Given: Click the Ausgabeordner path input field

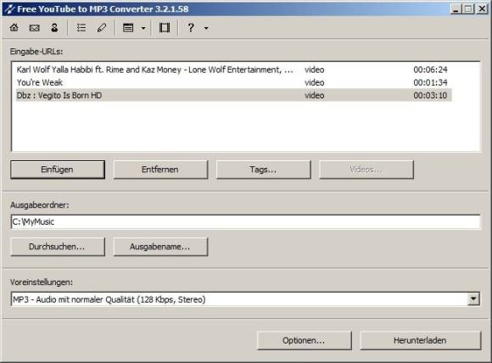Looking at the screenshot, I should click(x=246, y=222).
